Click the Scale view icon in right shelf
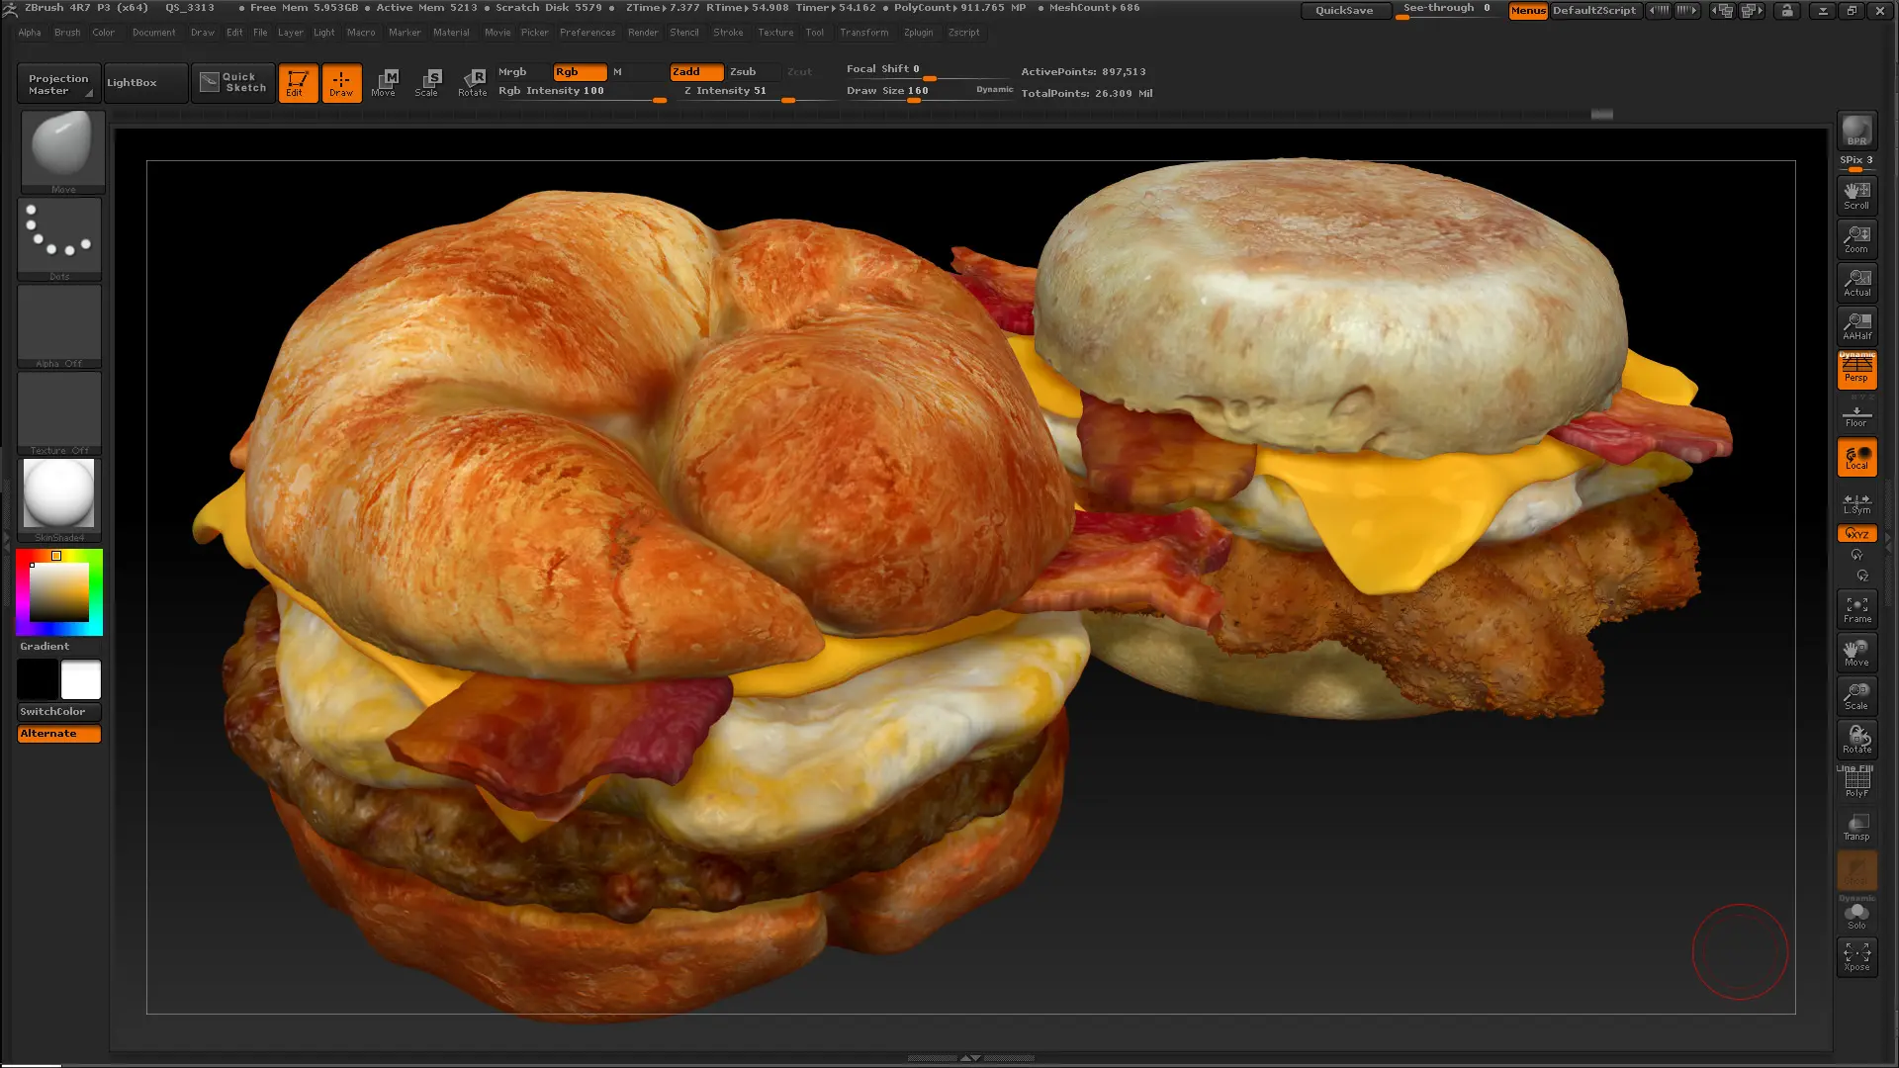This screenshot has width=1899, height=1068. pos(1856,696)
